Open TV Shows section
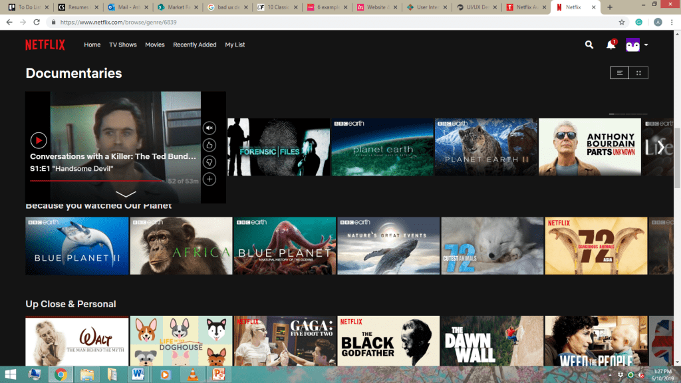Image resolution: width=681 pixels, height=383 pixels. [x=123, y=45]
